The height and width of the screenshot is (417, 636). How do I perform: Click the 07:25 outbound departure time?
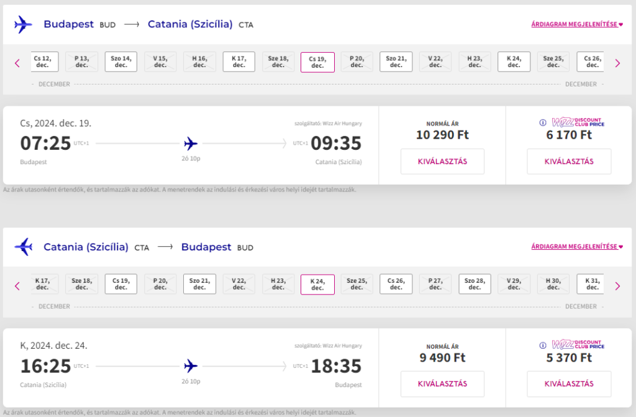coord(46,144)
